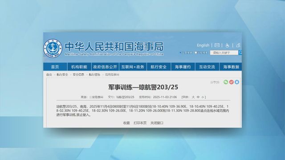This screenshot has height=160, width=285.
Task: Share via red Weibo icon
Action: (232, 82)
